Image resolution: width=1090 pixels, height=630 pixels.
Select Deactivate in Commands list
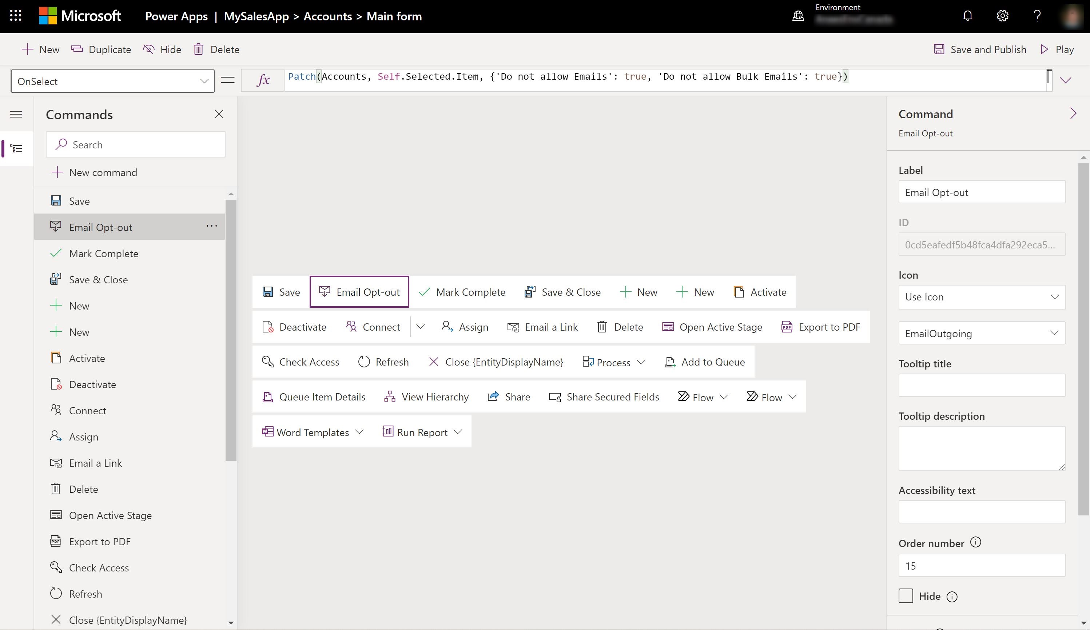click(129, 384)
